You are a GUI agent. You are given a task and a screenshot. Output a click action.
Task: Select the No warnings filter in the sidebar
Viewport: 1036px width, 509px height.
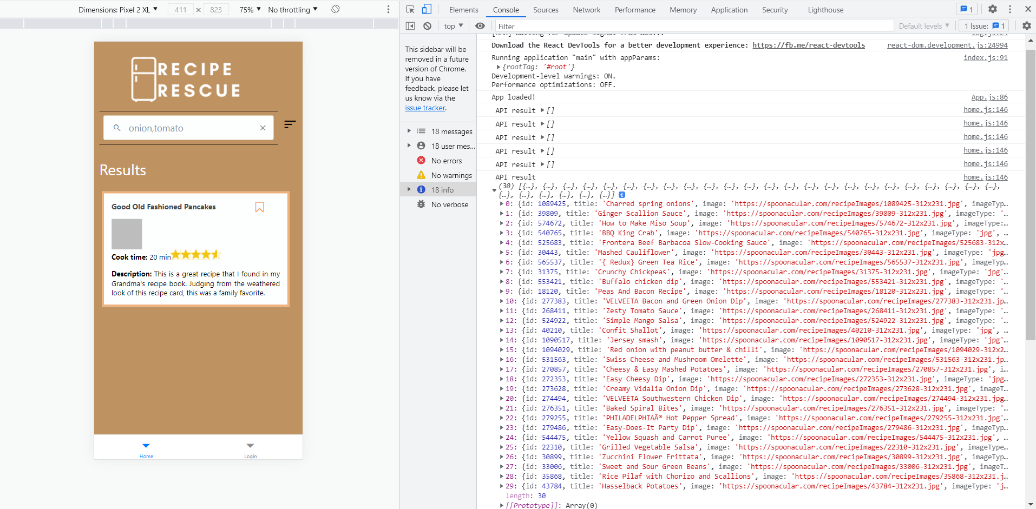(x=439, y=175)
